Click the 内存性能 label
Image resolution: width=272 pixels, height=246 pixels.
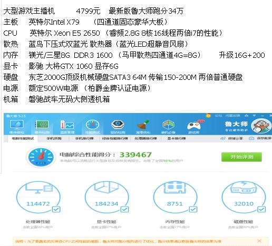pyautogui.click(x=175, y=222)
